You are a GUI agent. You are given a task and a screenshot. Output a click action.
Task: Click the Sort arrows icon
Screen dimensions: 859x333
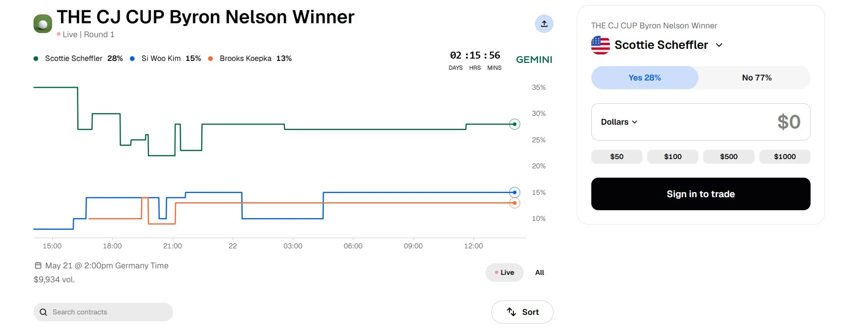(x=511, y=312)
